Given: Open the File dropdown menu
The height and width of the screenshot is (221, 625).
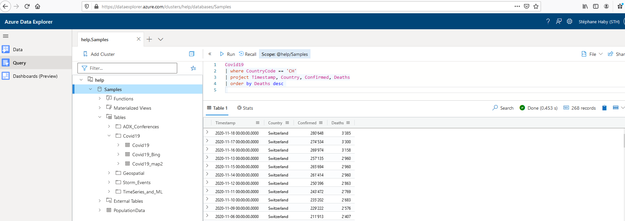Looking at the screenshot, I should coord(592,54).
